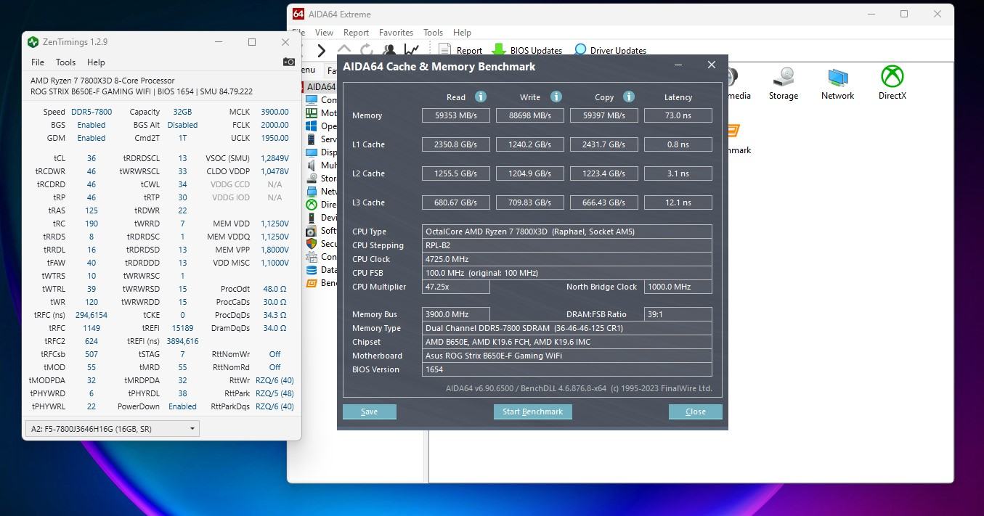Click Memory Type field Dual Channel DDR5-7800
This screenshot has width=984, height=516.
click(567, 328)
